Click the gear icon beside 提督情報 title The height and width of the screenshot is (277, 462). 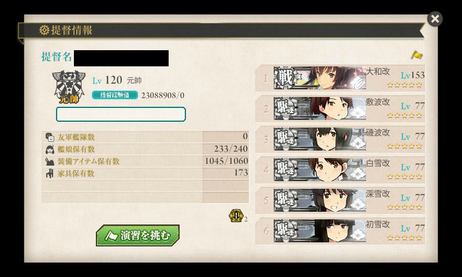pos(44,30)
